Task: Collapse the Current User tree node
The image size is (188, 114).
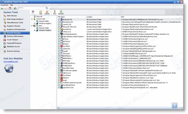Action: (32, 19)
